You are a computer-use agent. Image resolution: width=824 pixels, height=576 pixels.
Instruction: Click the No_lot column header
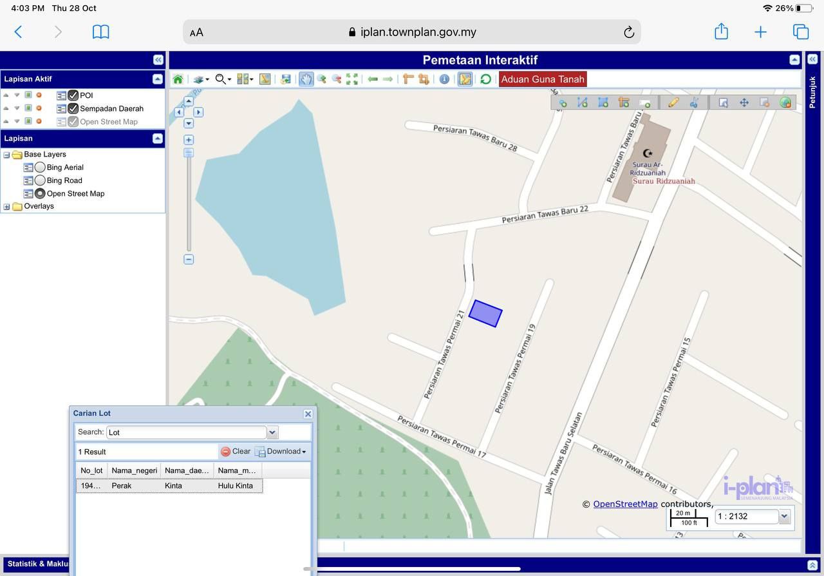pyautogui.click(x=91, y=470)
